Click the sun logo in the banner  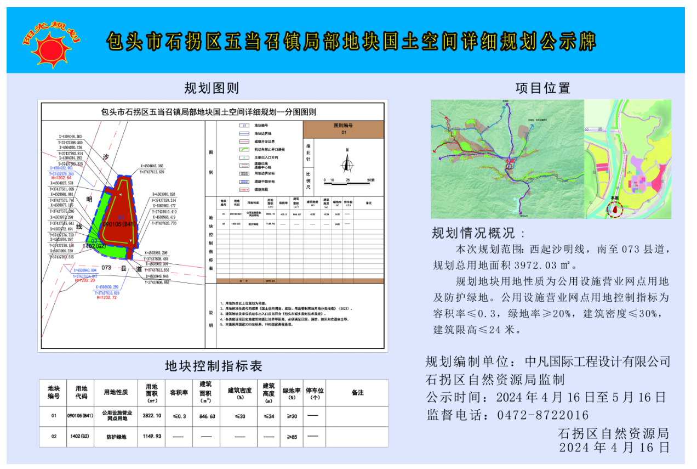(50, 48)
